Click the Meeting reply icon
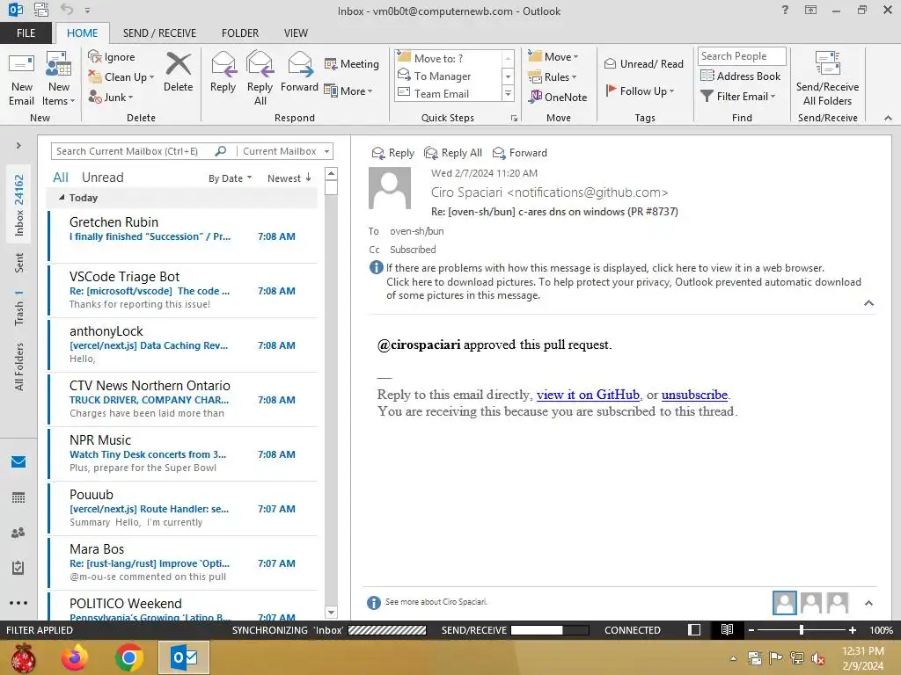The image size is (901, 675). click(x=331, y=63)
